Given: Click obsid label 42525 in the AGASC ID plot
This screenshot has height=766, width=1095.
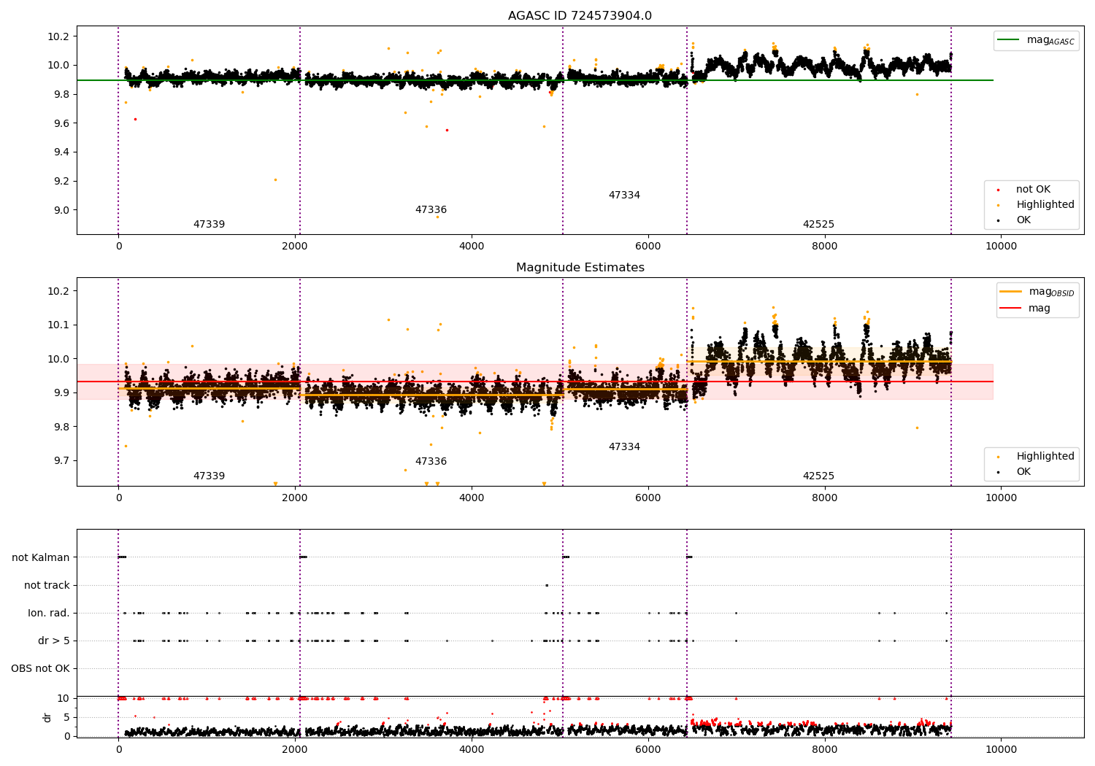Looking at the screenshot, I should [x=818, y=225].
